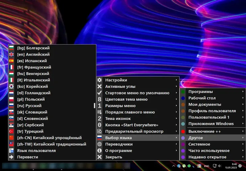Choose the Spanish flag icon

(11, 61)
